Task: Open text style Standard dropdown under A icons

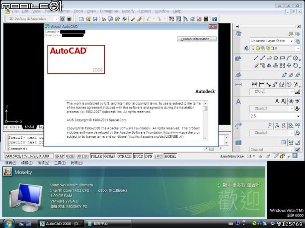Action: [x=292, y=109]
